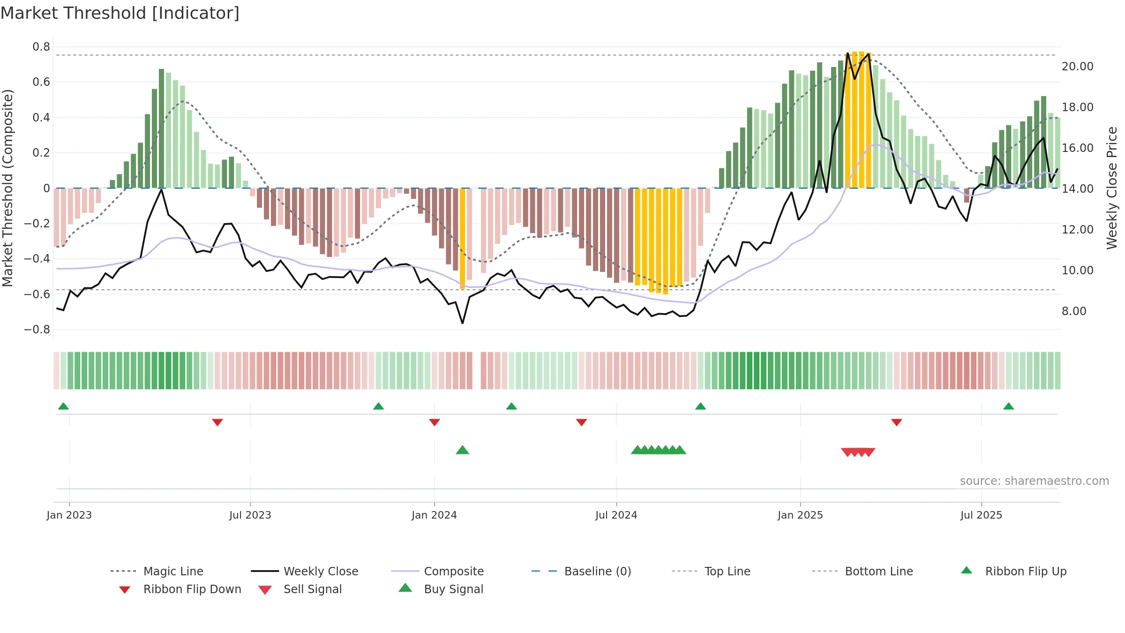Click the 0 baseline axis label
This screenshot has width=1125, height=633.
pyautogui.click(x=46, y=188)
